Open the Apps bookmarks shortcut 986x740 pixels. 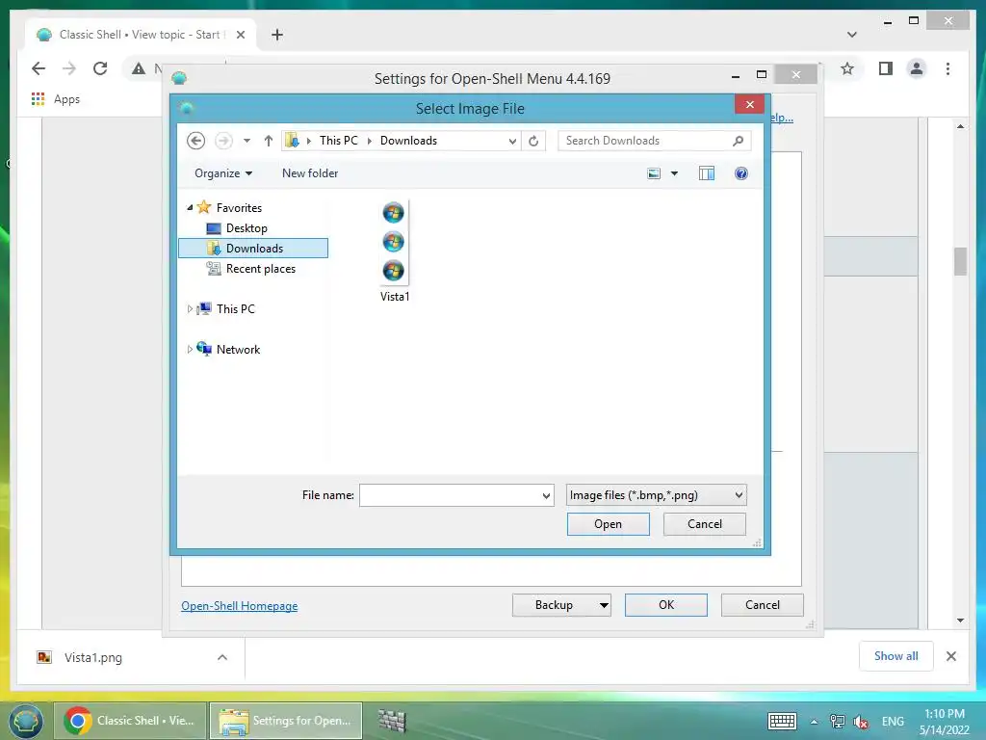coord(55,99)
